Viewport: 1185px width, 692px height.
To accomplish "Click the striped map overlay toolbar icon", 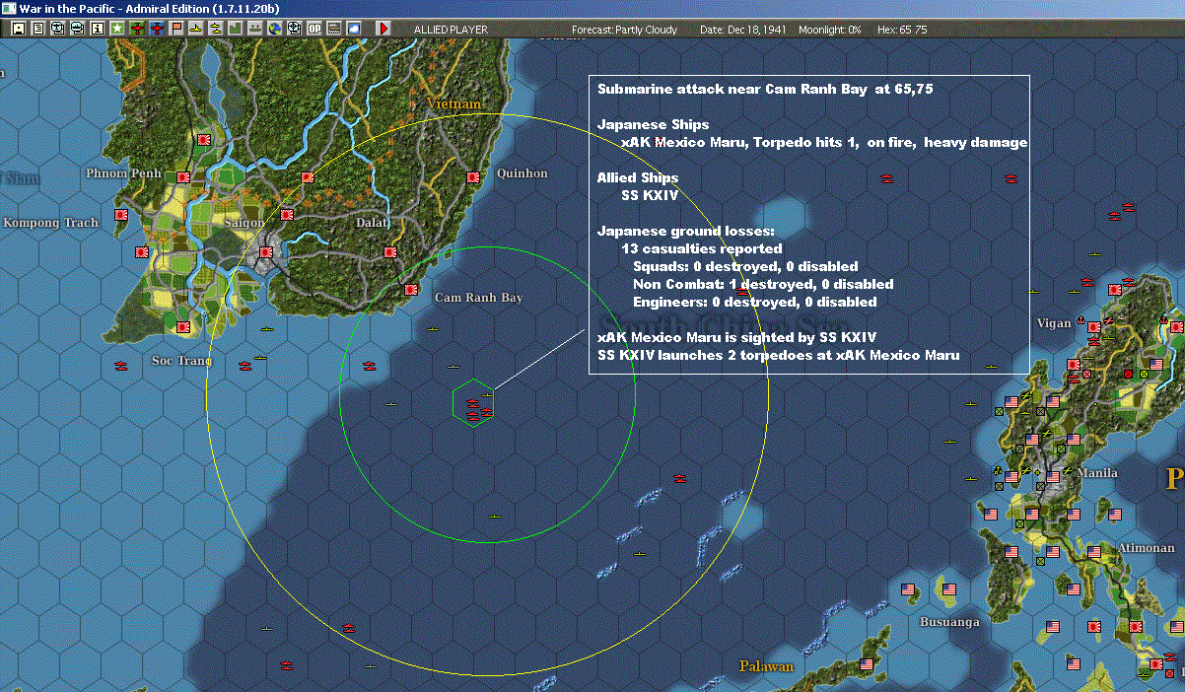I will click(x=334, y=29).
